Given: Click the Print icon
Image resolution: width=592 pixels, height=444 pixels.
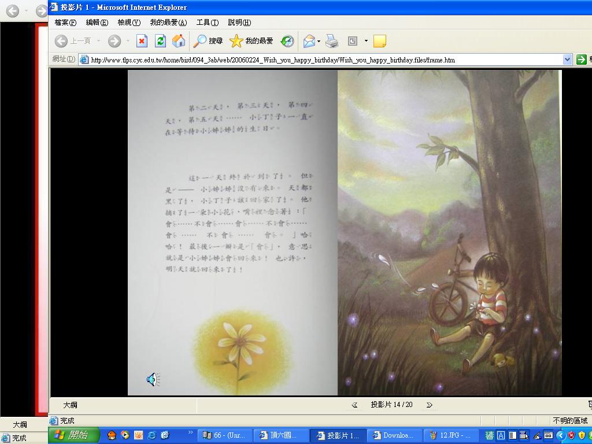Looking at the screenshot, I should [332, 41].
